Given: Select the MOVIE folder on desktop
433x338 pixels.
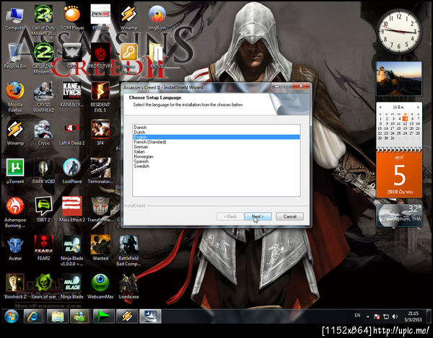Looking at the screenshot, I should click(157, 56).
